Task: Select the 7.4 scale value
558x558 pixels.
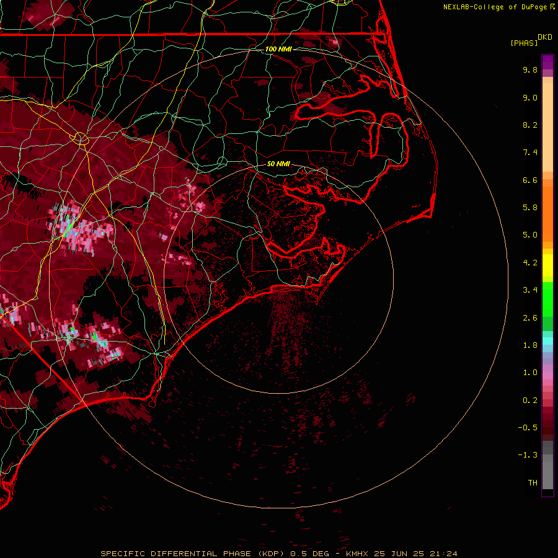Action: (x=530, y=153)
